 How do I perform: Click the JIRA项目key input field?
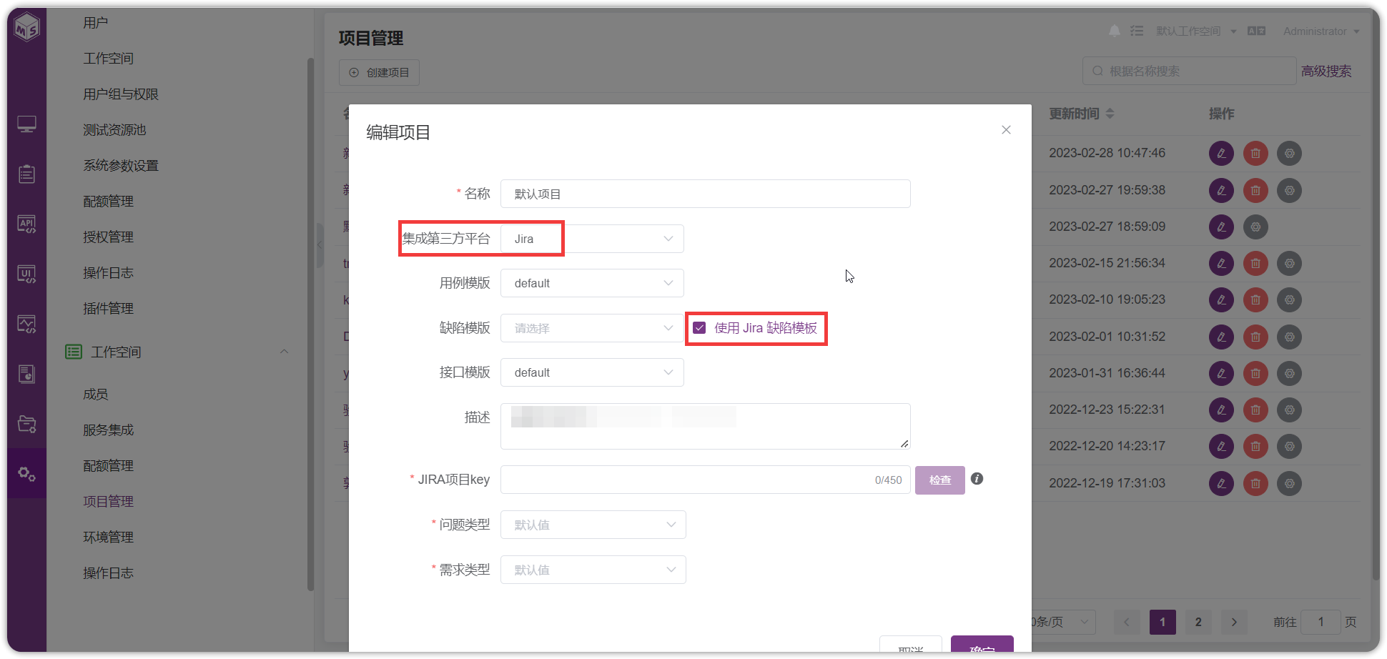tap(706, 480)
